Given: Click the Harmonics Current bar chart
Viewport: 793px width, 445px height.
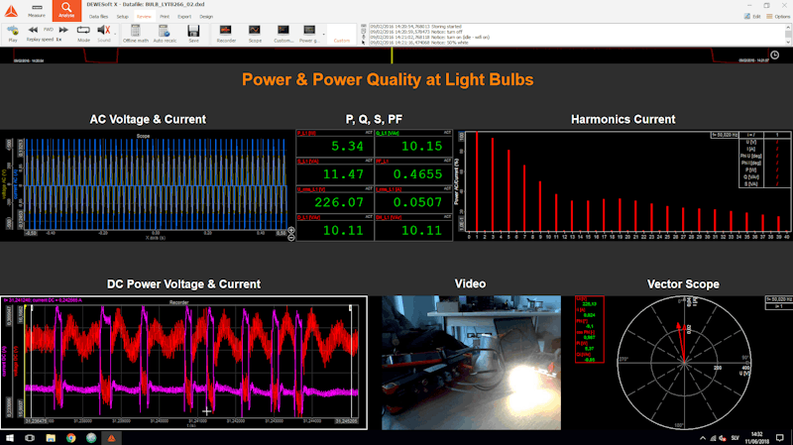Looking at the screenshot, I should coord(623,185).
